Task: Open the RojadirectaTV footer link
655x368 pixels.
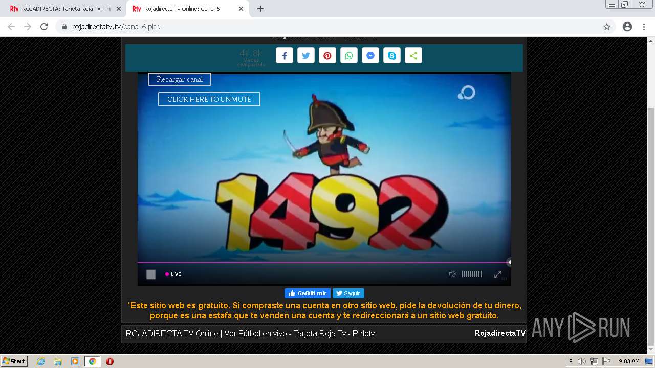Action: point(500,333)
